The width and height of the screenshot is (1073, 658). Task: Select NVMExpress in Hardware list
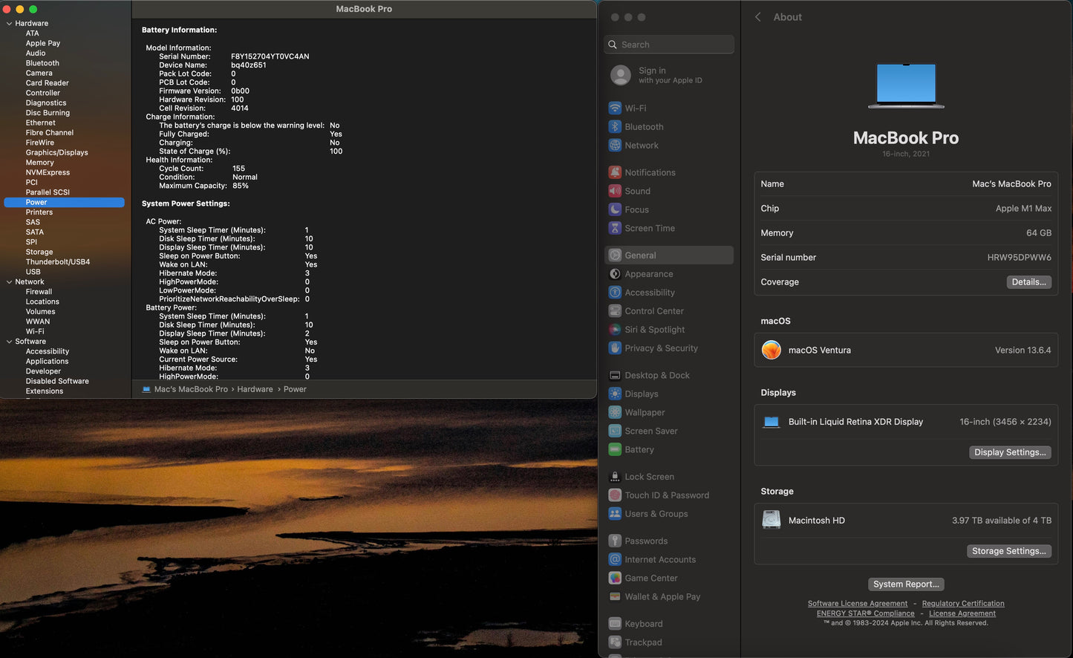pyautogui.click(x=48, y=172)
